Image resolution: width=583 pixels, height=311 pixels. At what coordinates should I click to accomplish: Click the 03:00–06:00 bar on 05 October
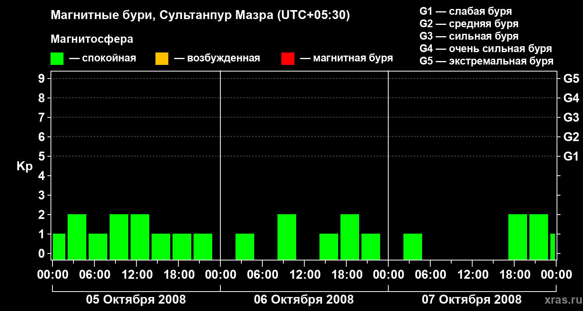(77, 237)
